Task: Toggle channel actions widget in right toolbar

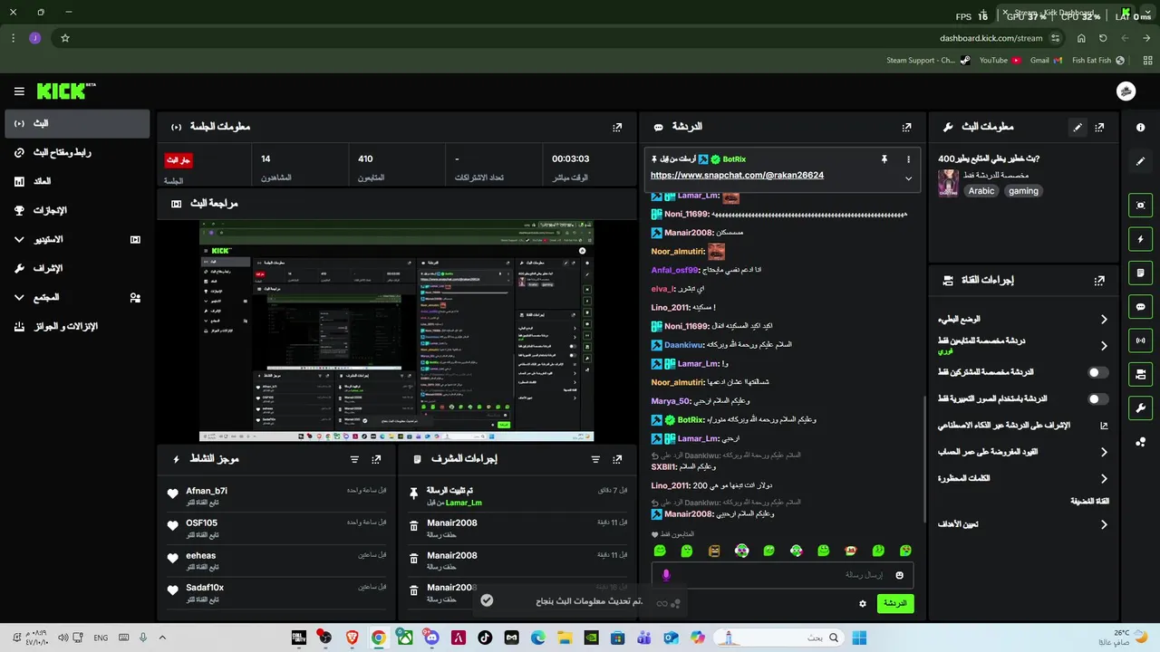Action: [x=1141, y=374]
